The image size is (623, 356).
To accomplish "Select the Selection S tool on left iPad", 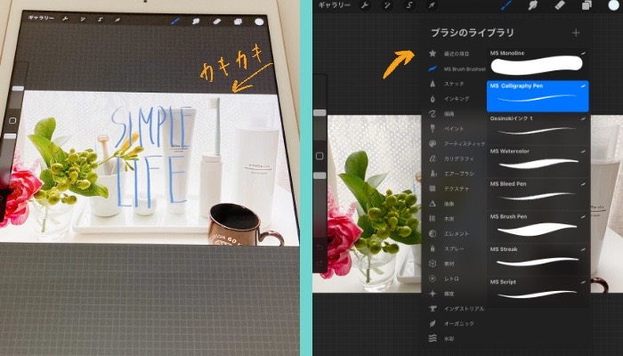I will (x=100, y=20).
